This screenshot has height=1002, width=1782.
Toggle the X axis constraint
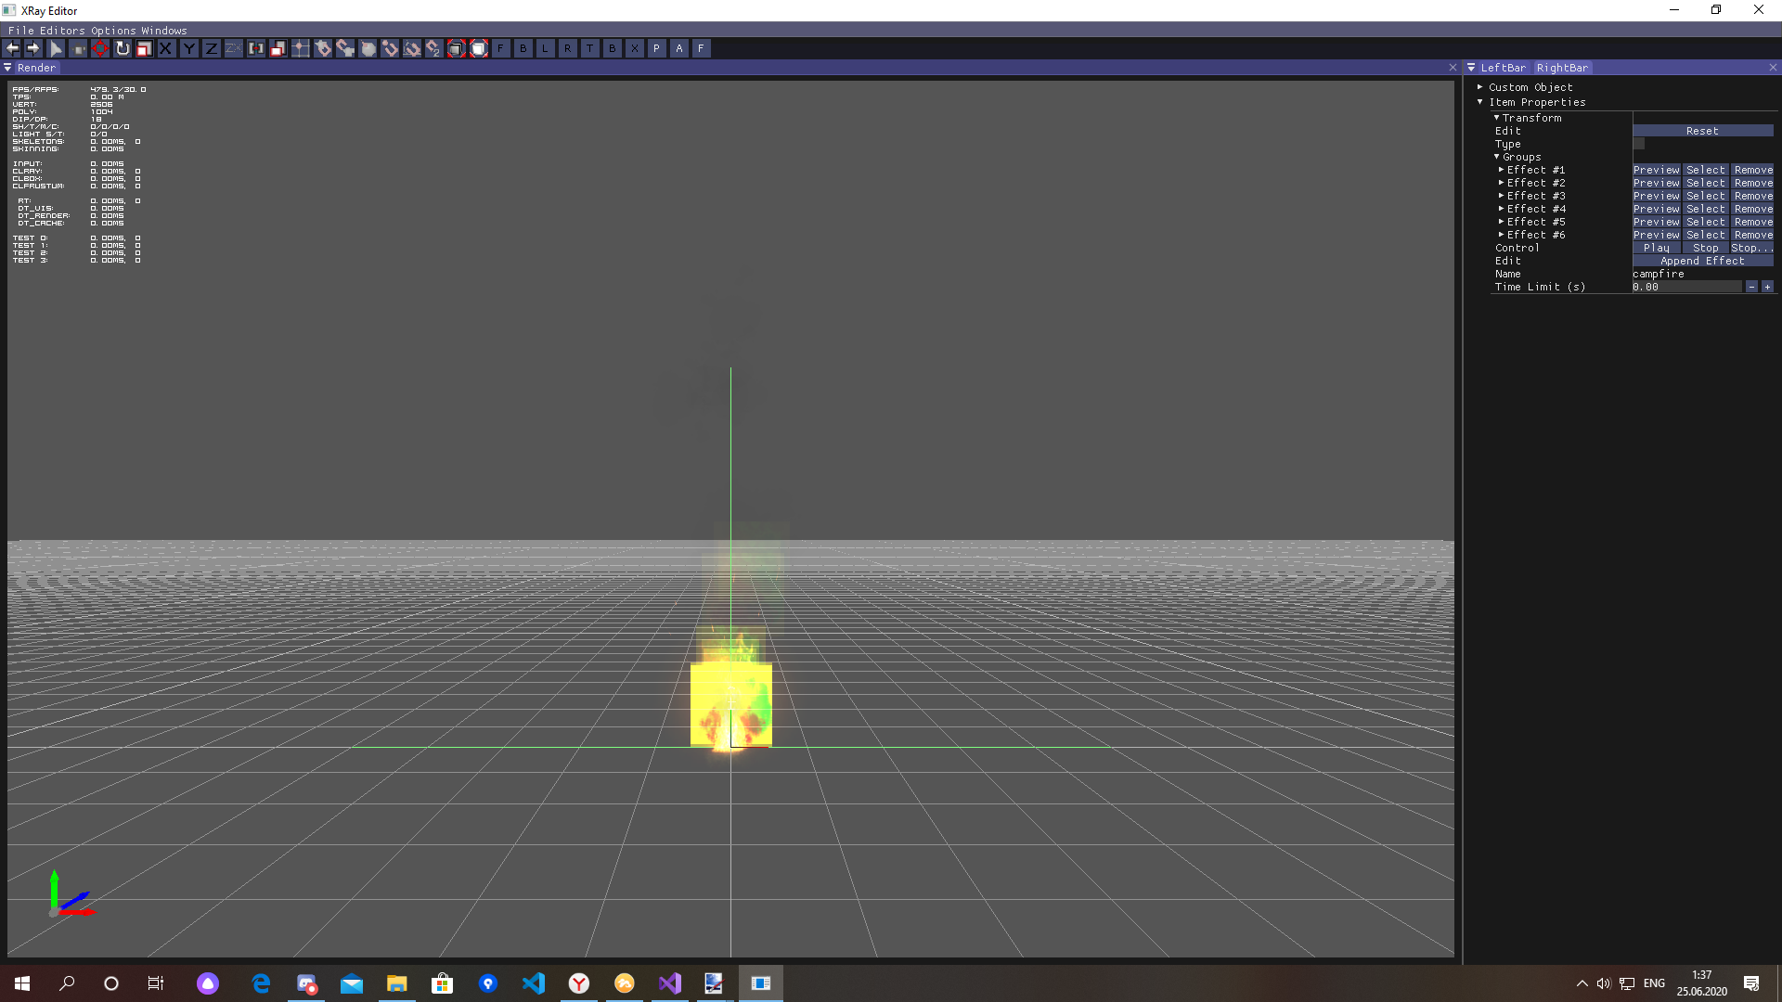166,48
